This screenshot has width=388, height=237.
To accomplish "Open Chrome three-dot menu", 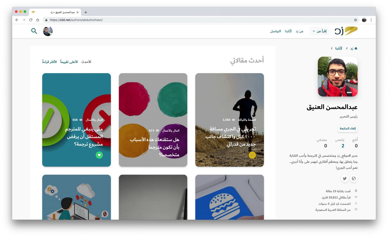I will coord(371,20).
